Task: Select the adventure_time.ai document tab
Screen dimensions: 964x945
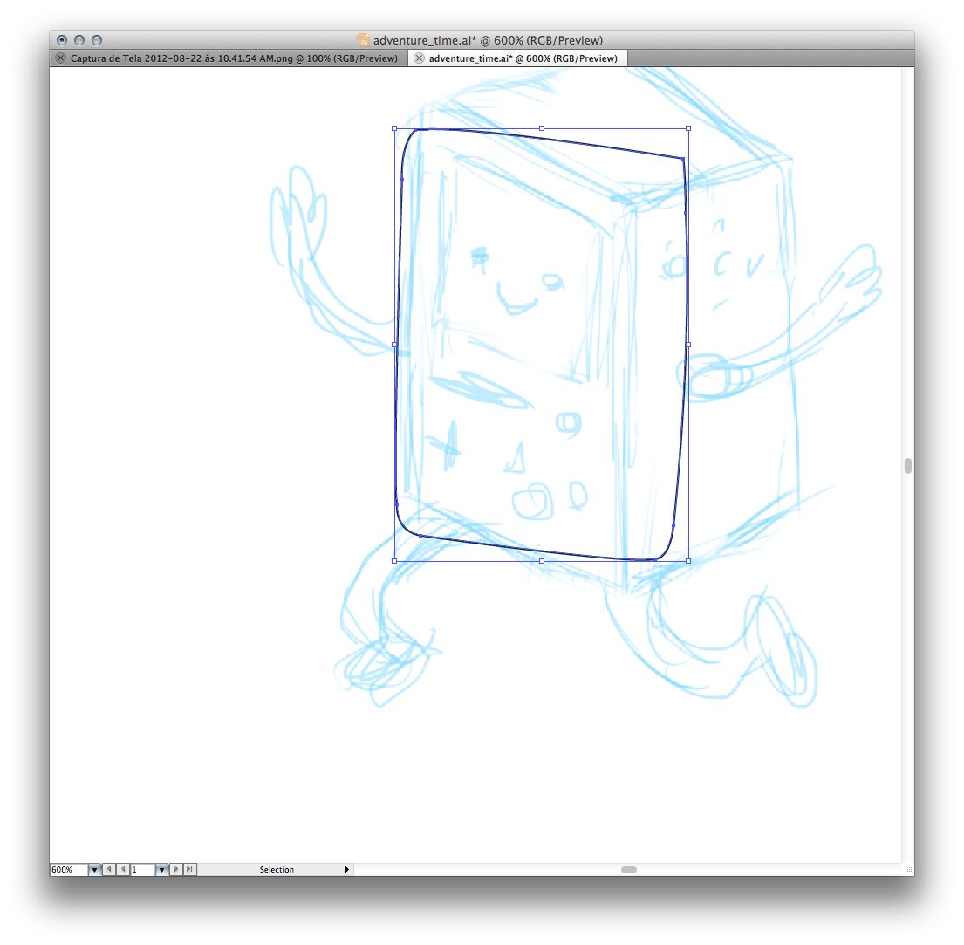Action: click(523, 58)
